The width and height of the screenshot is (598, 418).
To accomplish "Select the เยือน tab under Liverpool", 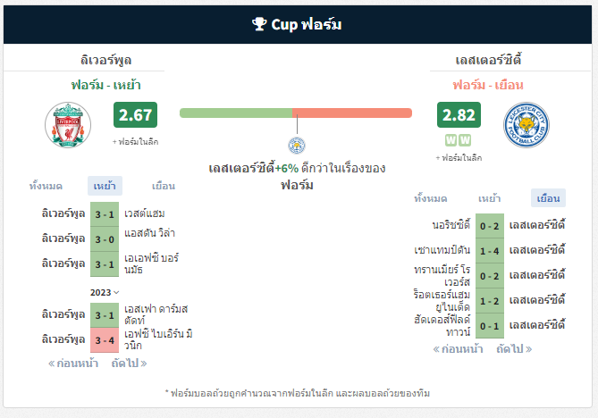I will click(x=164, y=186).
